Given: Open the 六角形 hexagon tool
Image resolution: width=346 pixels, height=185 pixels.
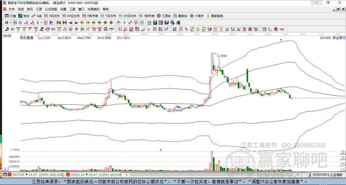Looking at the screenshot, I should [x=197, y=16].
